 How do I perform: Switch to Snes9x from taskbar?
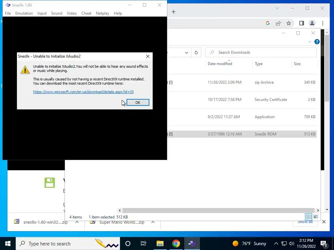point(192,243)
